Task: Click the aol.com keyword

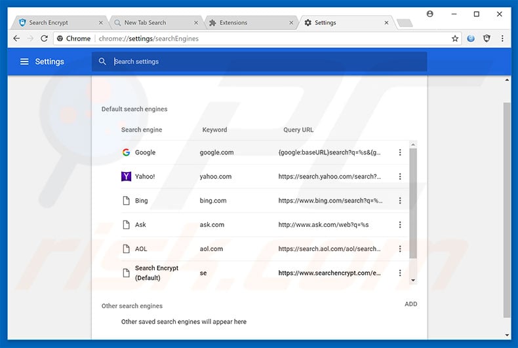Action: point(211,249)
